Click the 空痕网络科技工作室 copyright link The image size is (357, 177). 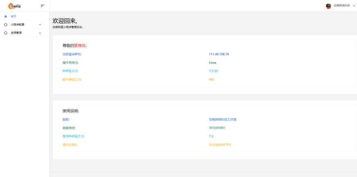coord(222,119)
